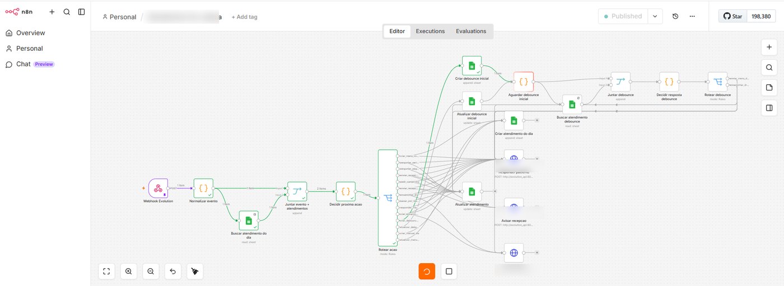Select the Normalizar evento code node
Screen dimensions: 784x286
203,188
